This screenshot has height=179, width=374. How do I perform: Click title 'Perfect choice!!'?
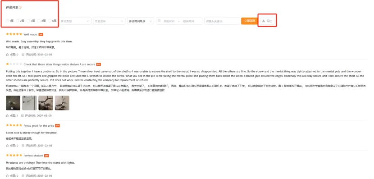click(x=33, y=156)
